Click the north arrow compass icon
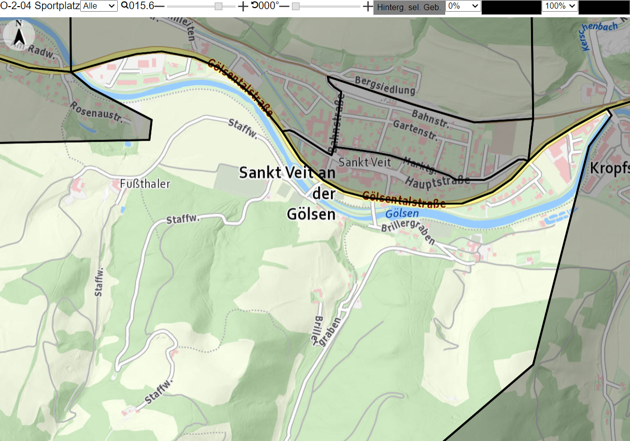The image size is (630, 441). point(19,35)
